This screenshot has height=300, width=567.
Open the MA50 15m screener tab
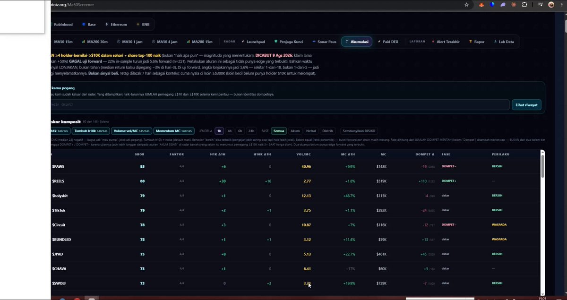click(63, 42)
